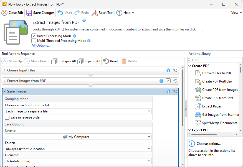The width and height of the screenshot is (243, 167).
Task: Click the ellipsis after the tool description
Action: 202,30
